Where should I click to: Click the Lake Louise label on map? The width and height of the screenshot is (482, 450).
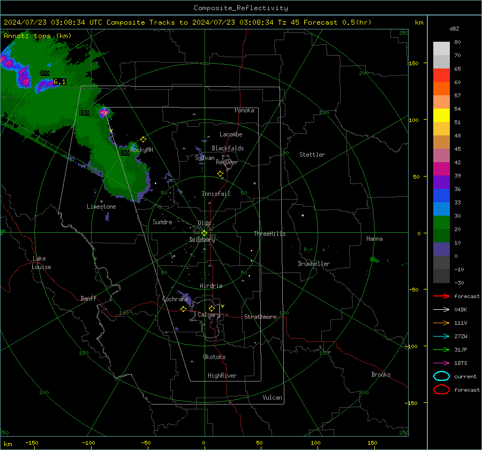click(41, 263)
